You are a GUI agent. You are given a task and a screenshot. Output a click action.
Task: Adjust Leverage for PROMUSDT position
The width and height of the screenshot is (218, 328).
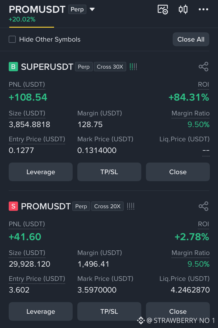[x=41, y=311]
